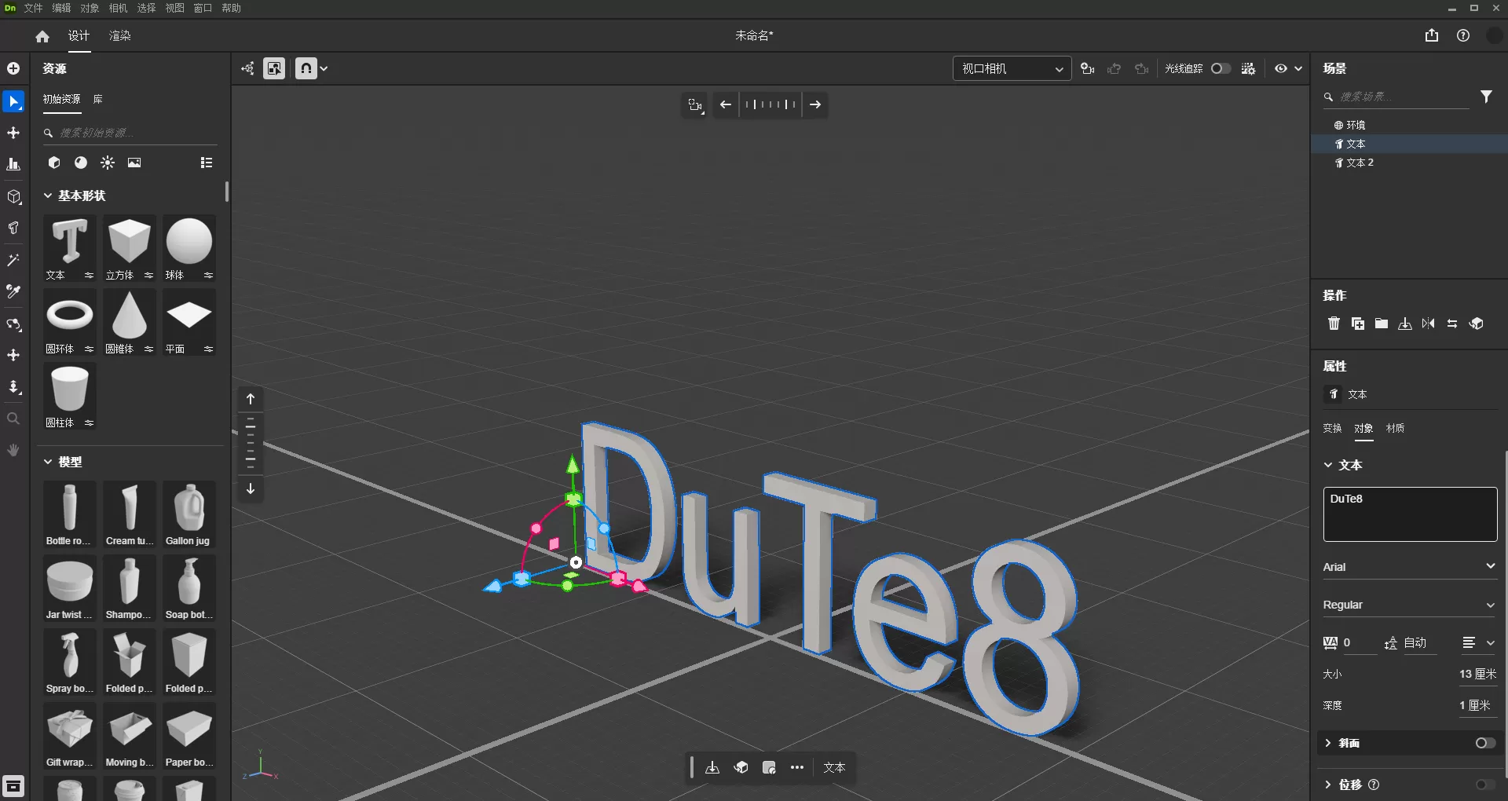Switch to the 材质 properties tab
Image resolution: width=1508 pixels, height=801 pixels.
point(1396,429)
